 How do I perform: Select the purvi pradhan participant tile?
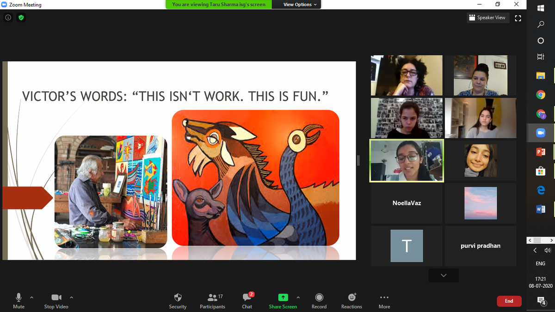click(x=481, y=246)
